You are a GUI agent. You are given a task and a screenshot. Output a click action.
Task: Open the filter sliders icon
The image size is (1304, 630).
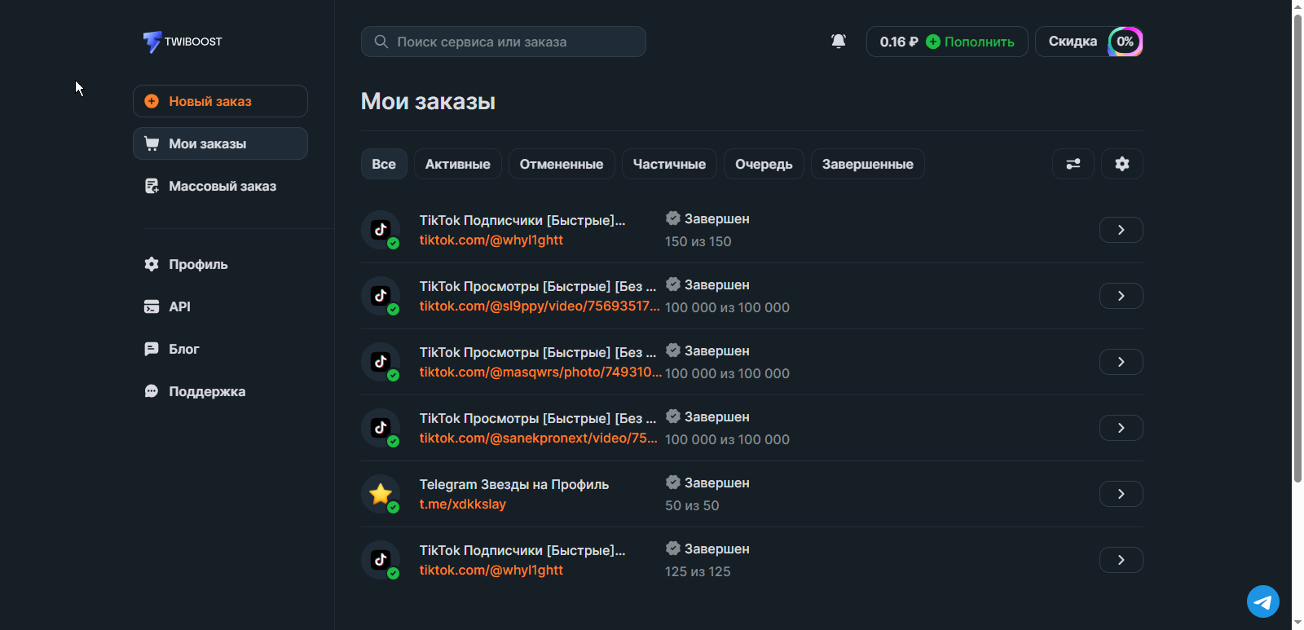[x=1073, y=164]
